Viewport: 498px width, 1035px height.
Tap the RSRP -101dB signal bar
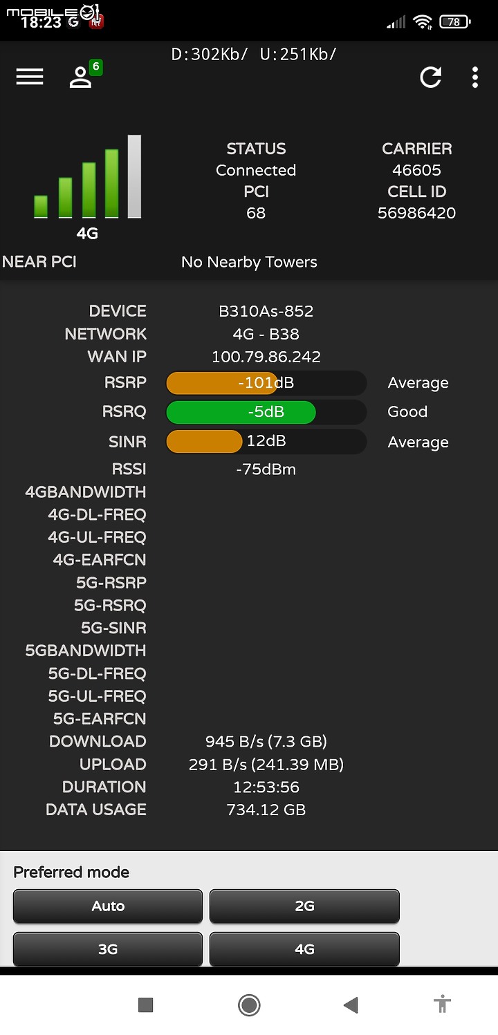click(266, 383)
